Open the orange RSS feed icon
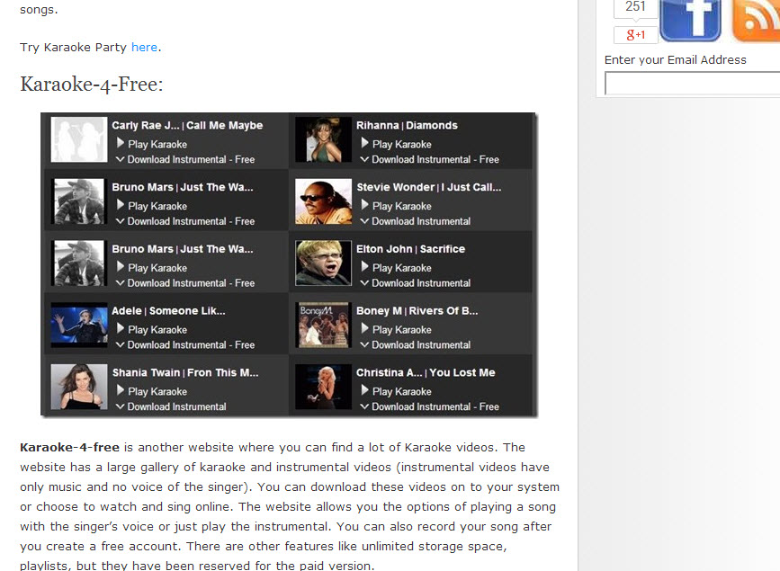 coord(756,20)
